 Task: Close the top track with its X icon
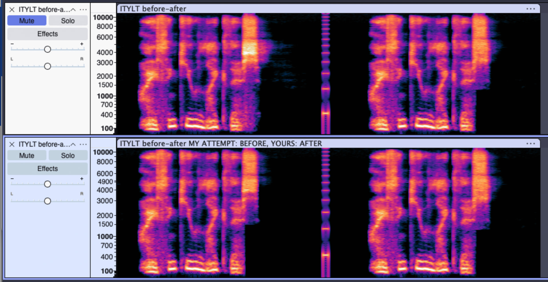point(12,10)
